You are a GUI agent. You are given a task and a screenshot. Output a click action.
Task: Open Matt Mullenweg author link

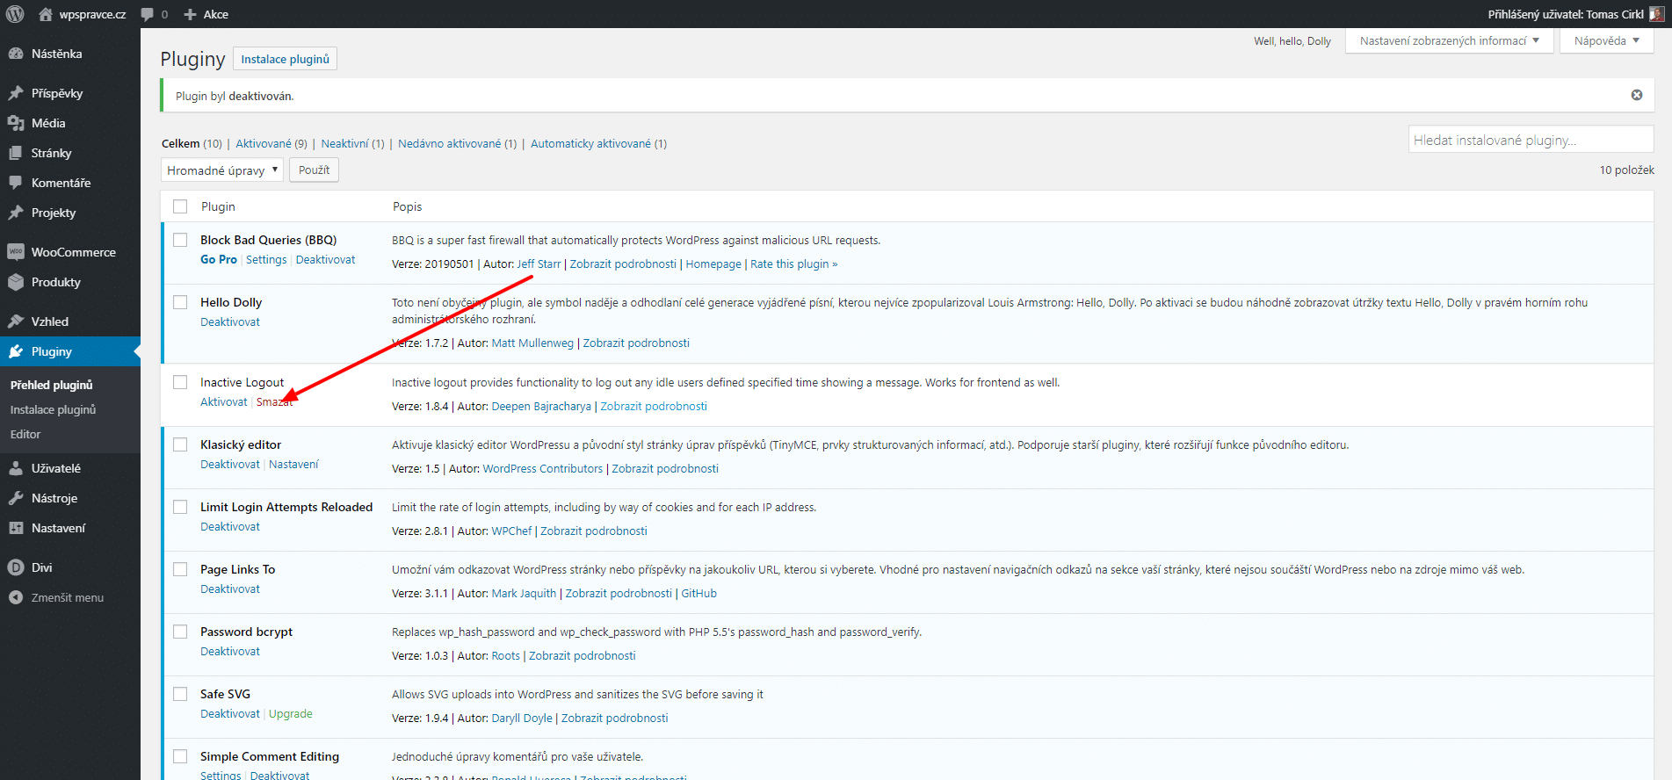(x=532, y=343)
